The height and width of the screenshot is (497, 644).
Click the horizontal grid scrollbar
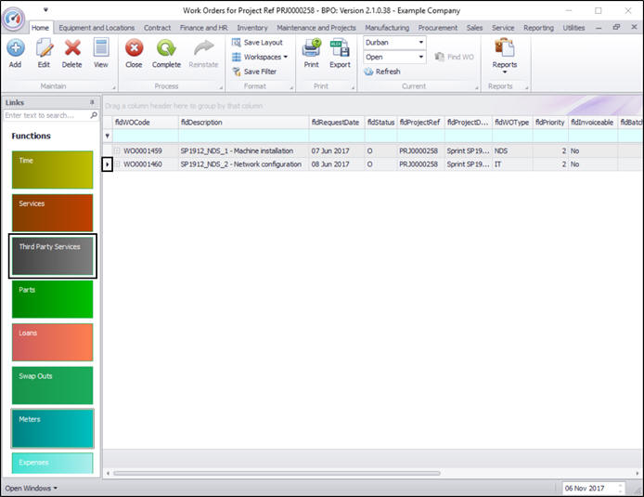click(277, 473)
